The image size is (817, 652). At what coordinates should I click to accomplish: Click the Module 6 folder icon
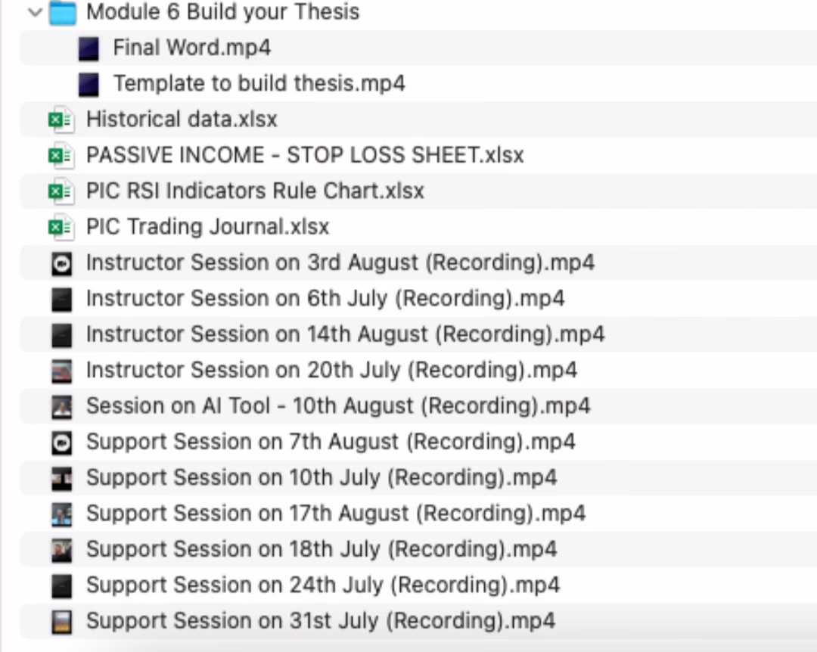coord(62,13)
